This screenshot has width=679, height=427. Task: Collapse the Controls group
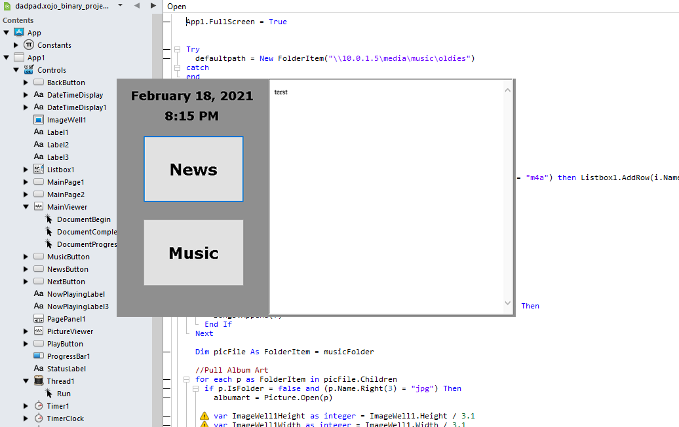(x=16, y=70)
